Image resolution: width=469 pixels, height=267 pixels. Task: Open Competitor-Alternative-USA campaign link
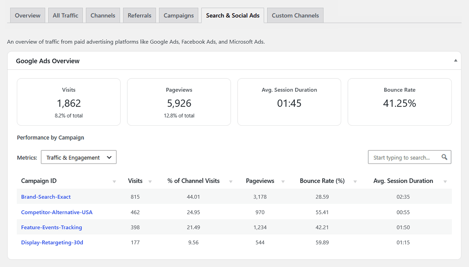(x=57, y=212)
